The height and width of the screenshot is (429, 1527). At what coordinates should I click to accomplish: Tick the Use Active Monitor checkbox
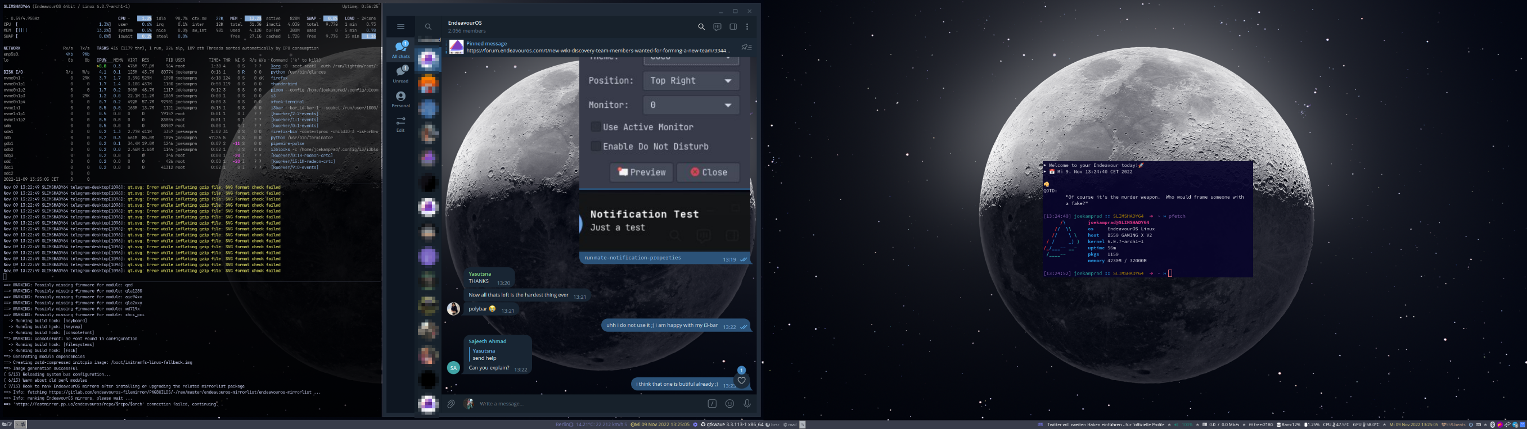(596, 127)
